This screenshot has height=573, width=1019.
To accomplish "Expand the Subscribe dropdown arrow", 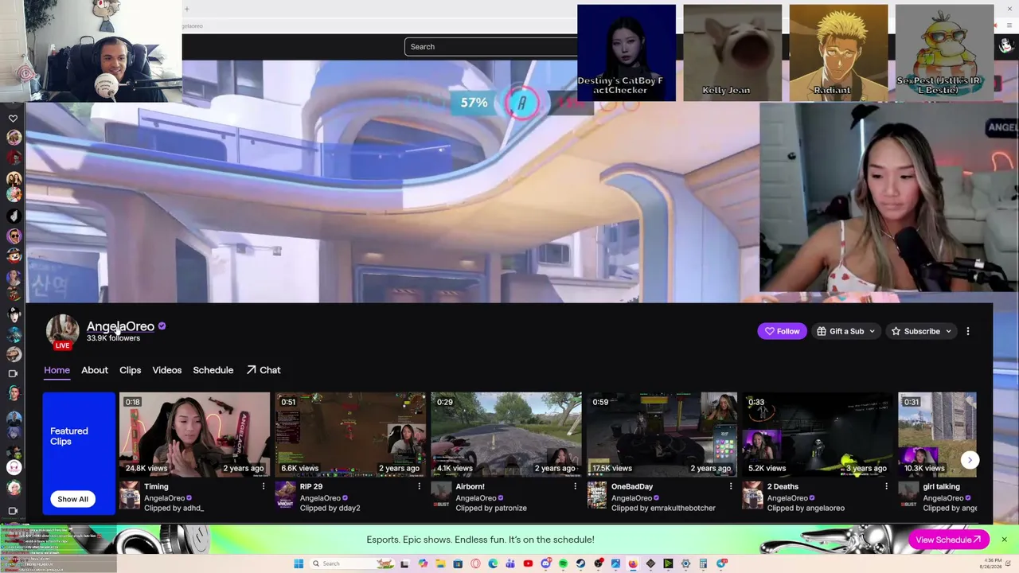I will 948,331.
